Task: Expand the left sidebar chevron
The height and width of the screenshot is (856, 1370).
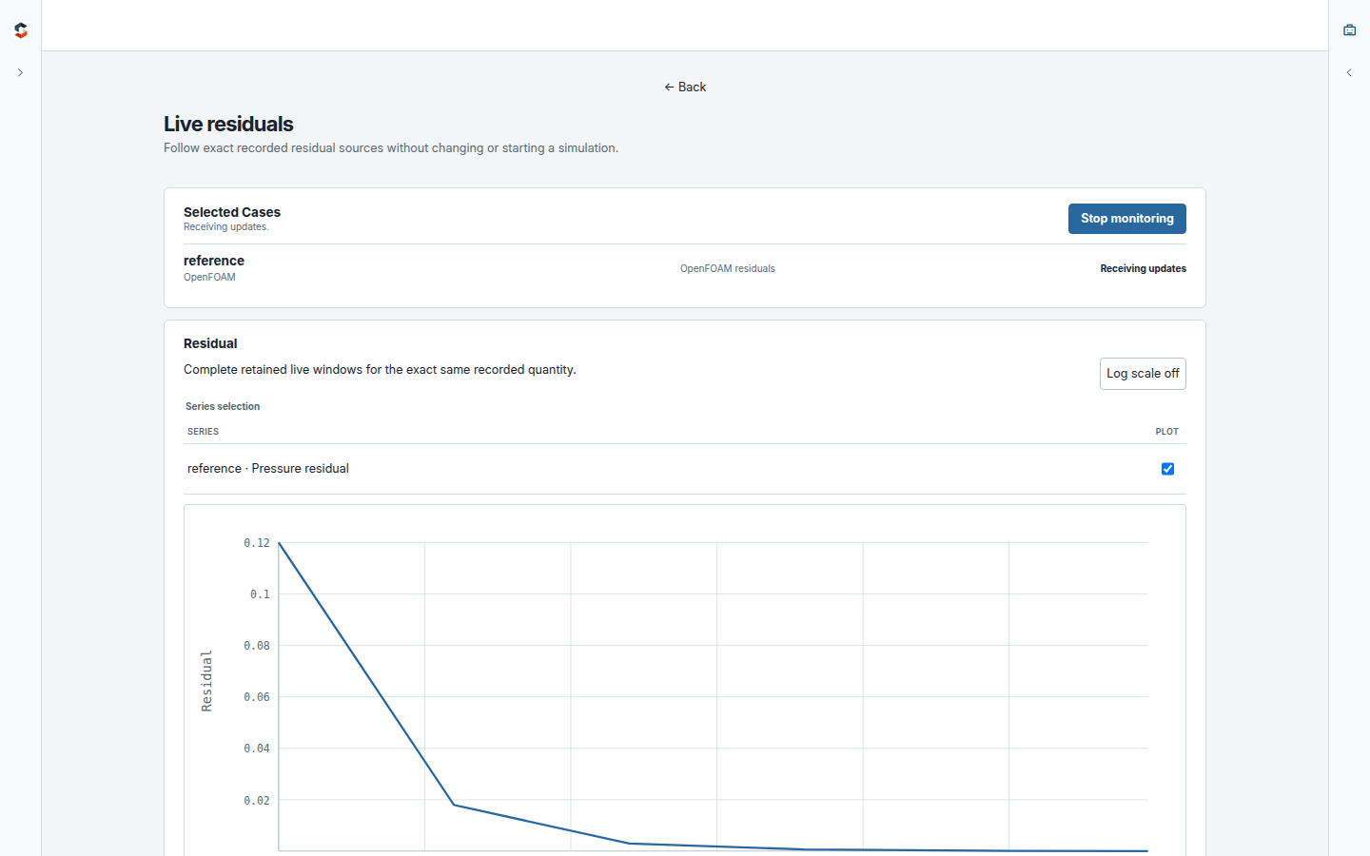Action: 20,72
